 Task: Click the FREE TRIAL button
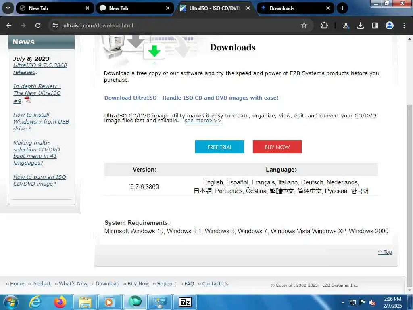point(219,147)
